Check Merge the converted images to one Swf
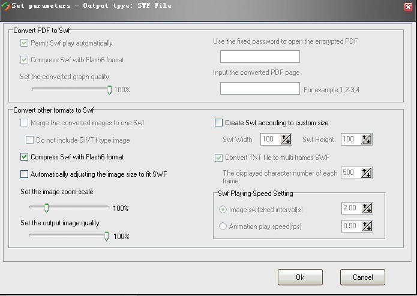Image resolution: width=417 pixels, height=296 pixels. point(24,123)
